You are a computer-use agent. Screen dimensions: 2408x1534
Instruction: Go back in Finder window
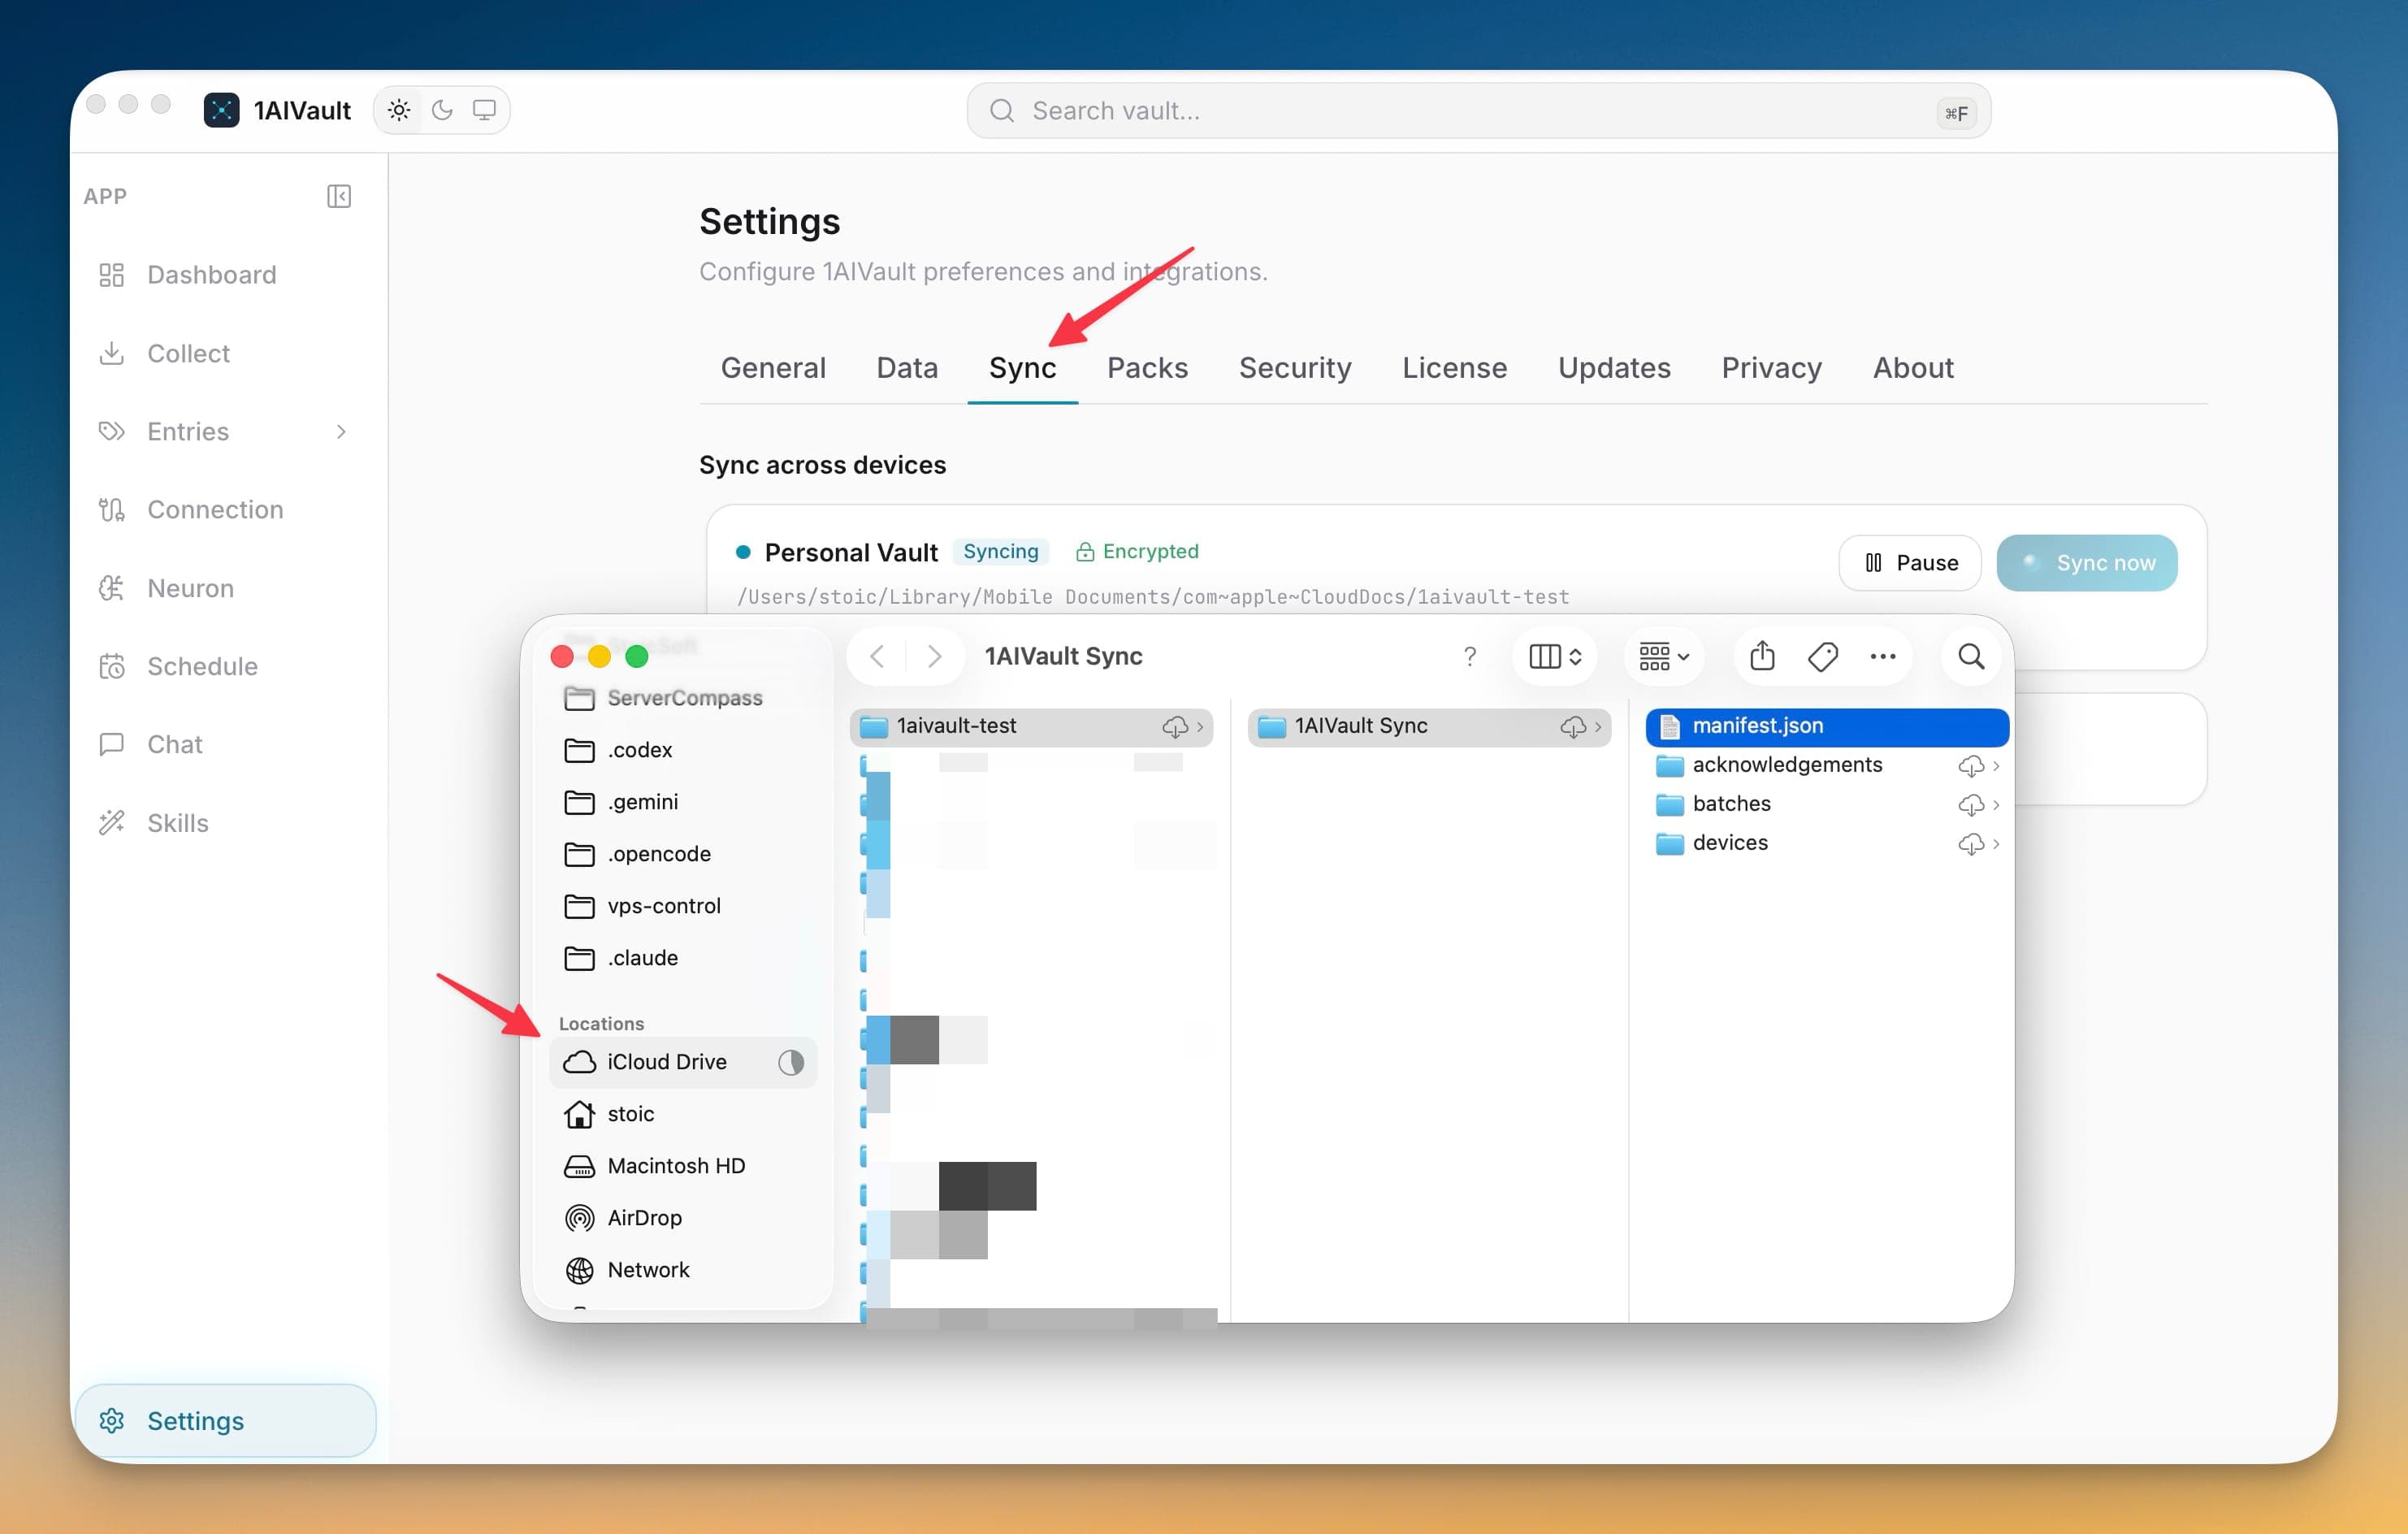[877, 656]
